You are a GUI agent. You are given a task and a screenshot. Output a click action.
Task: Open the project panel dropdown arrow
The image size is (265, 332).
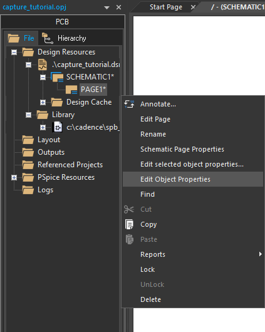pos(107,8)
